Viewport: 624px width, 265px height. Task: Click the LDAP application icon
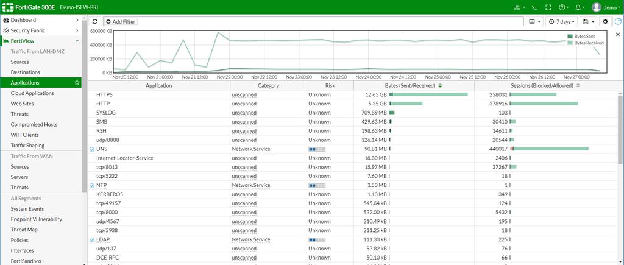tap(92, 240)
